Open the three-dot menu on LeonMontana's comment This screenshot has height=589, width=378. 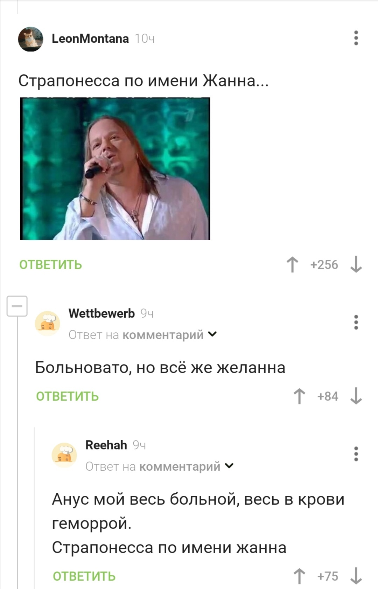click(356, 38)
